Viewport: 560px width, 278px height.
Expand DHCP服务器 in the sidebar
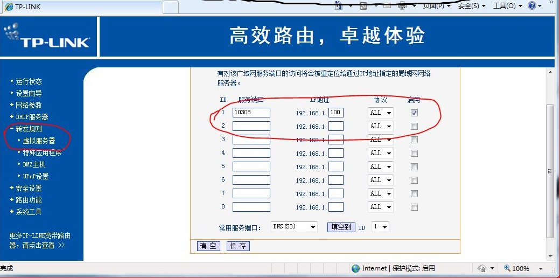coord(32,117)
